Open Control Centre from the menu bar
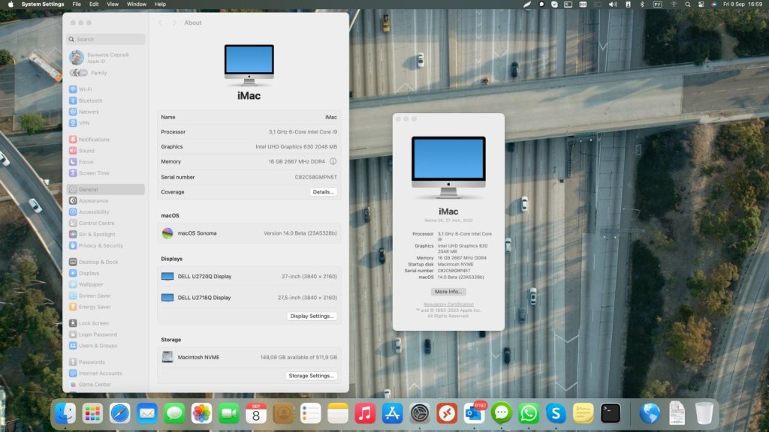This screenshot has width=769, height=432. coord(701,4)
